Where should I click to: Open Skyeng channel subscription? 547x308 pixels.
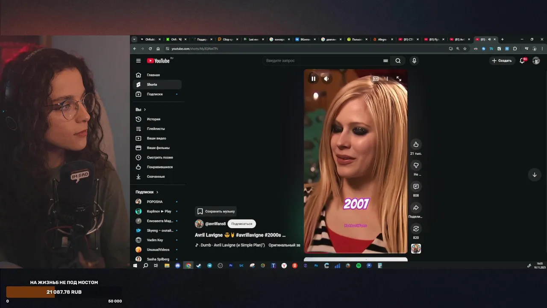(x=157, y=231)
